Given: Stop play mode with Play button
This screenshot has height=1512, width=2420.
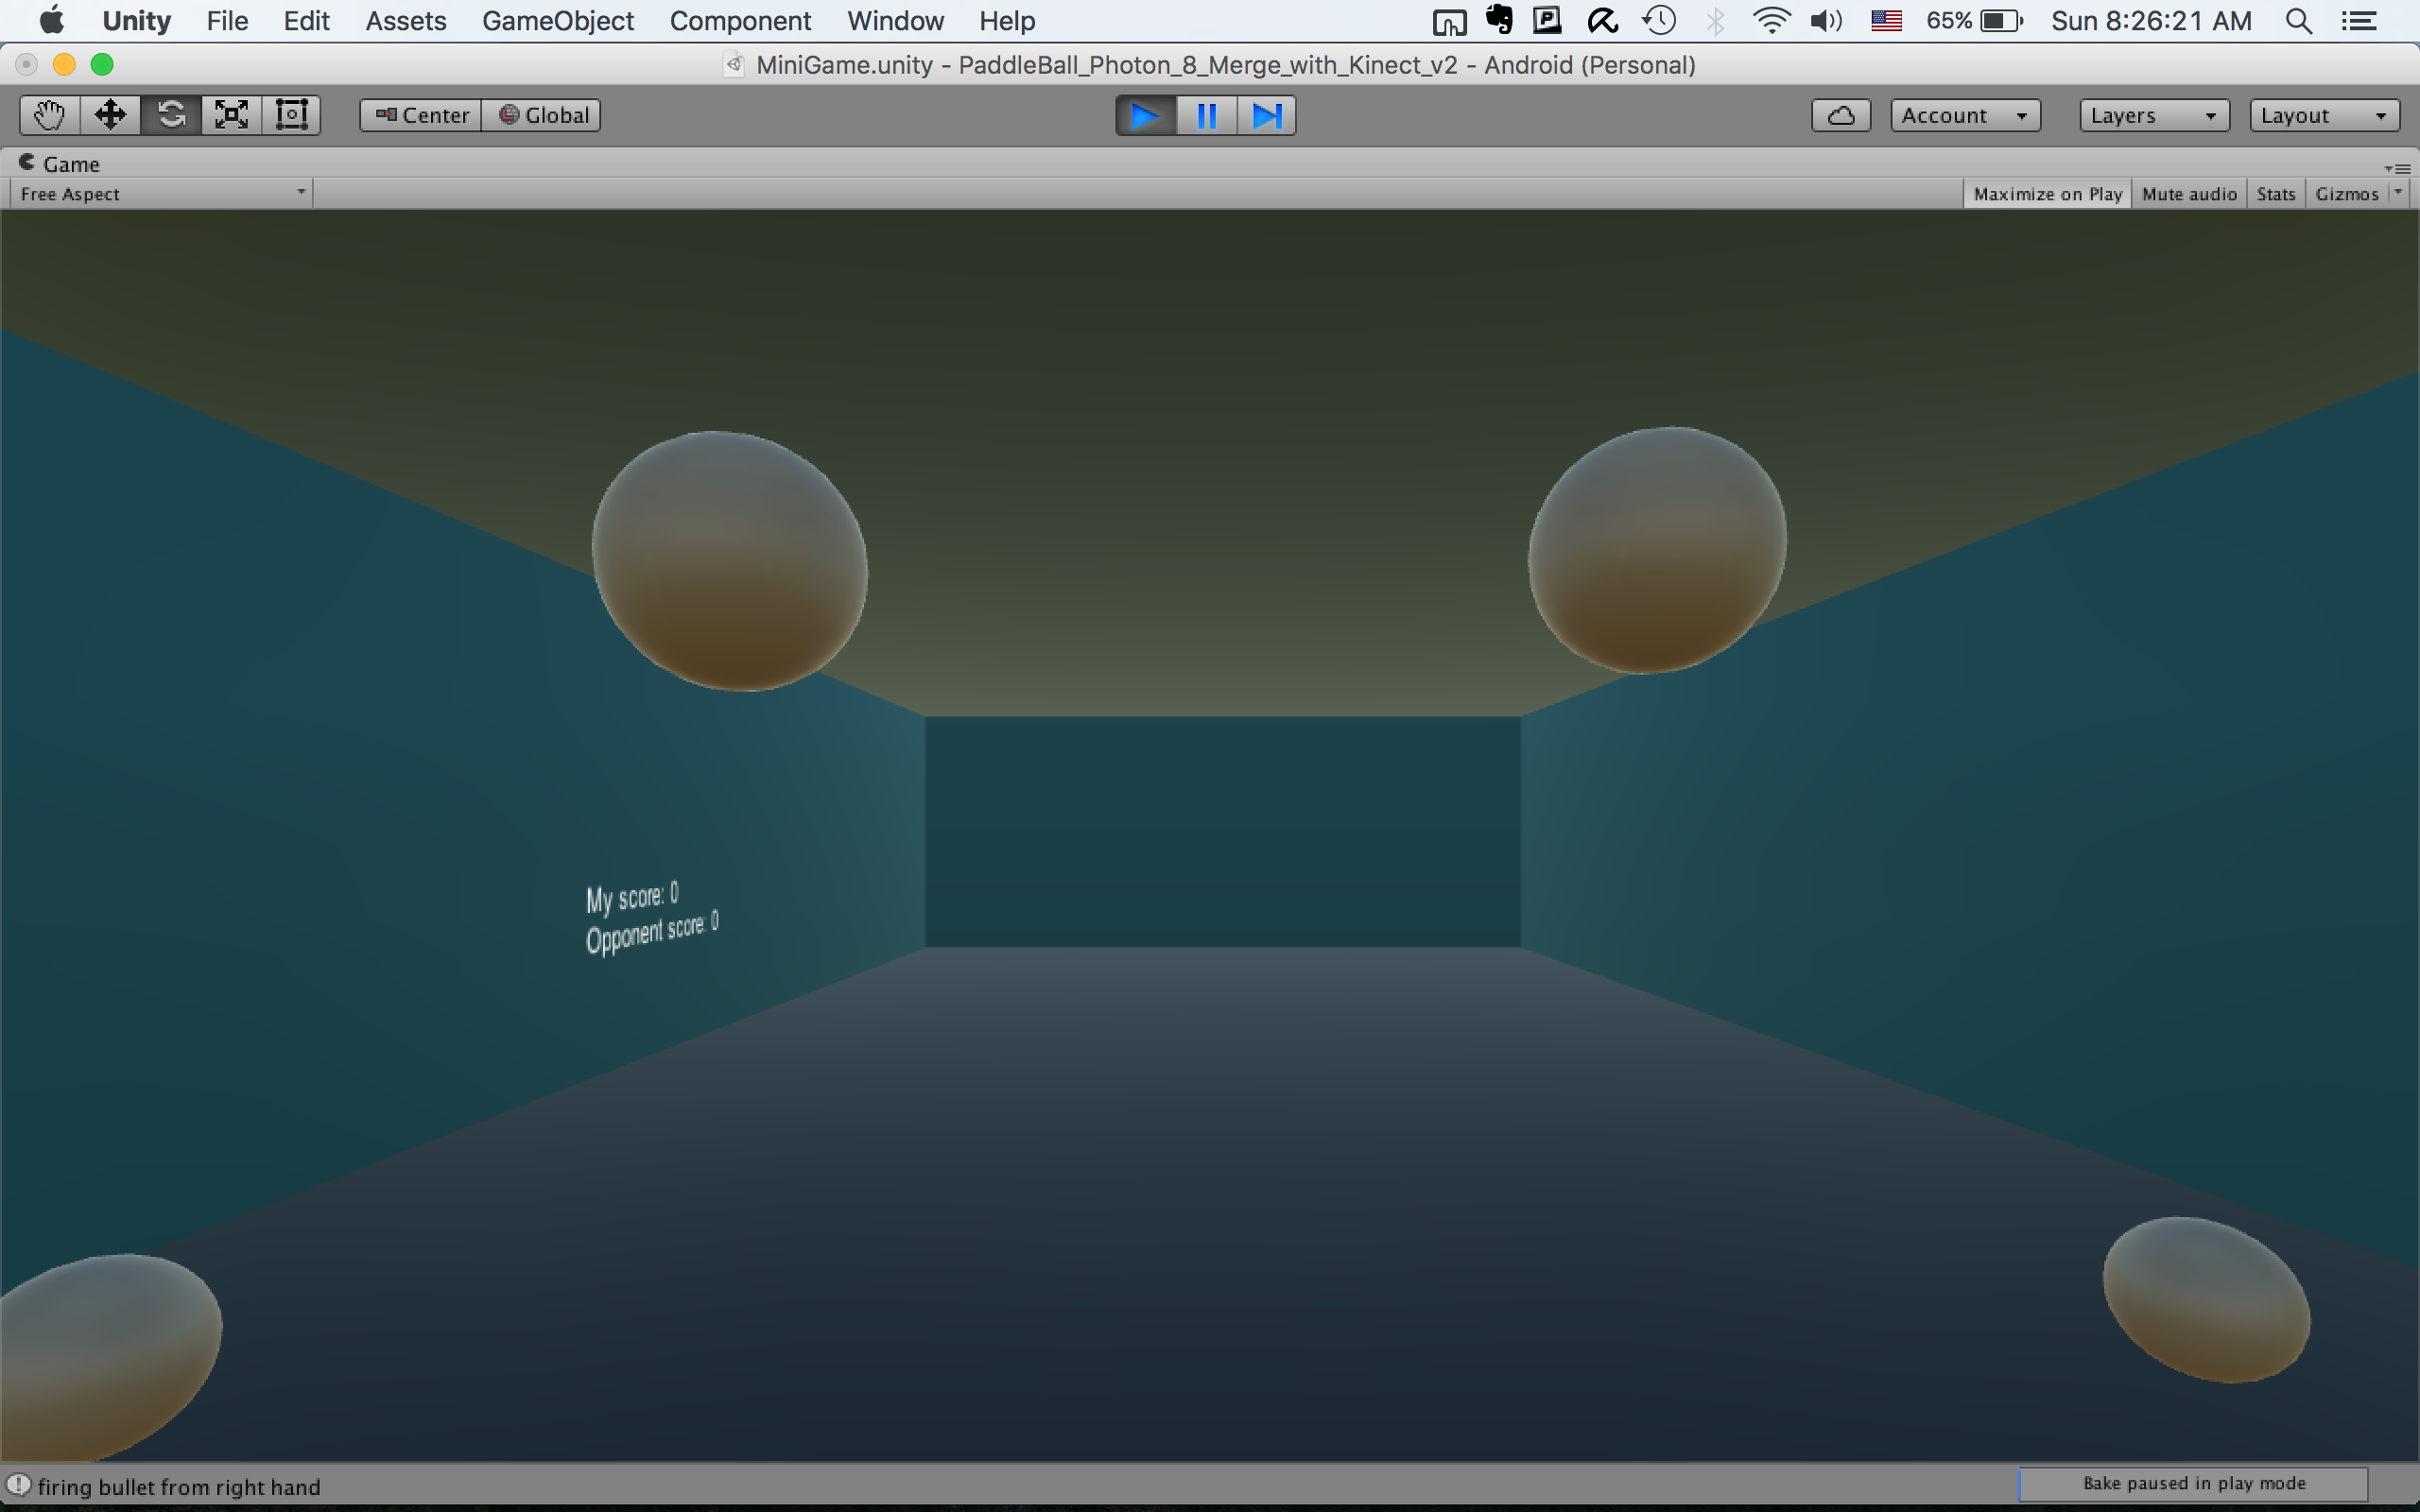Looking at the screenshot, I should 1145,115.
